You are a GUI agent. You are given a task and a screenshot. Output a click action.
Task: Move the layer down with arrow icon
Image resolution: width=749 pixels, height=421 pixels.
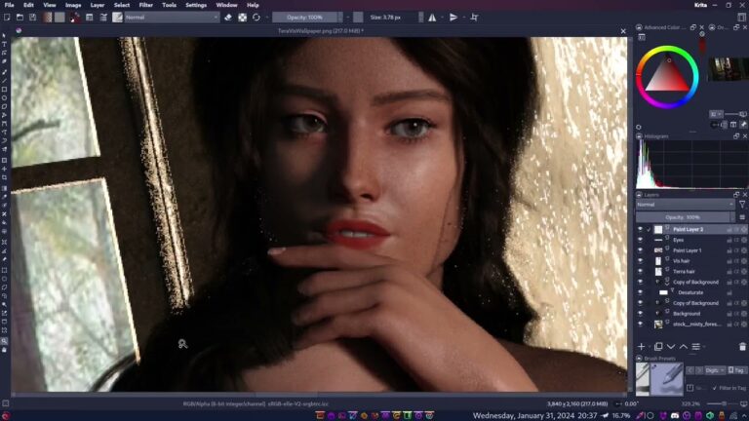coord(671,347)
